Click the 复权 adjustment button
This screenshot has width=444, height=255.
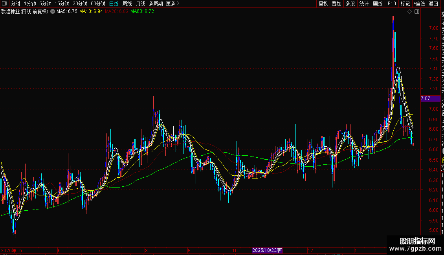click(323, 4)
